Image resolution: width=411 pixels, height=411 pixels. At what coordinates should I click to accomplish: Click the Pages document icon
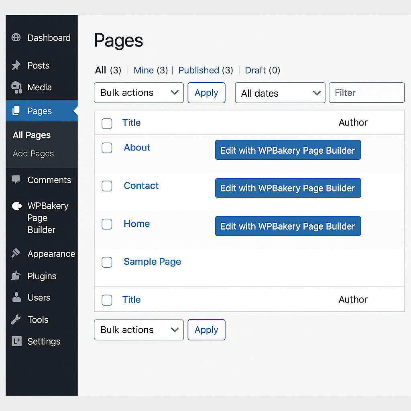(x=16, y=111)
